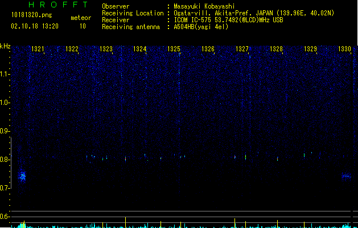Click the 1321 time marker

pyautogui.click(x=38, y=49)
